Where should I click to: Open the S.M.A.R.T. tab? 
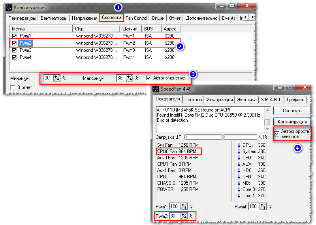click(271, 100)
